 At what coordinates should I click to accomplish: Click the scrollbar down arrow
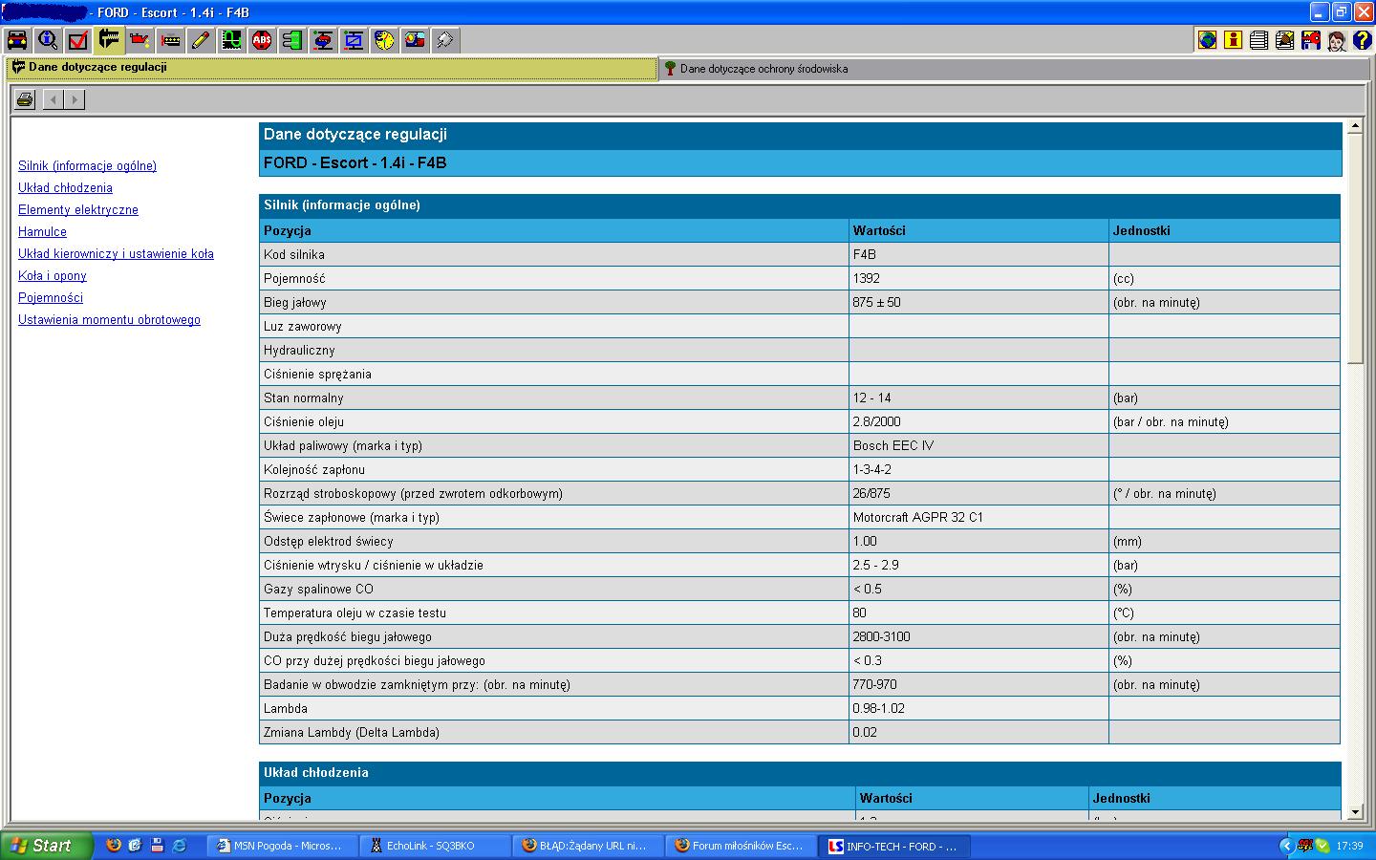click(1355, 812)
